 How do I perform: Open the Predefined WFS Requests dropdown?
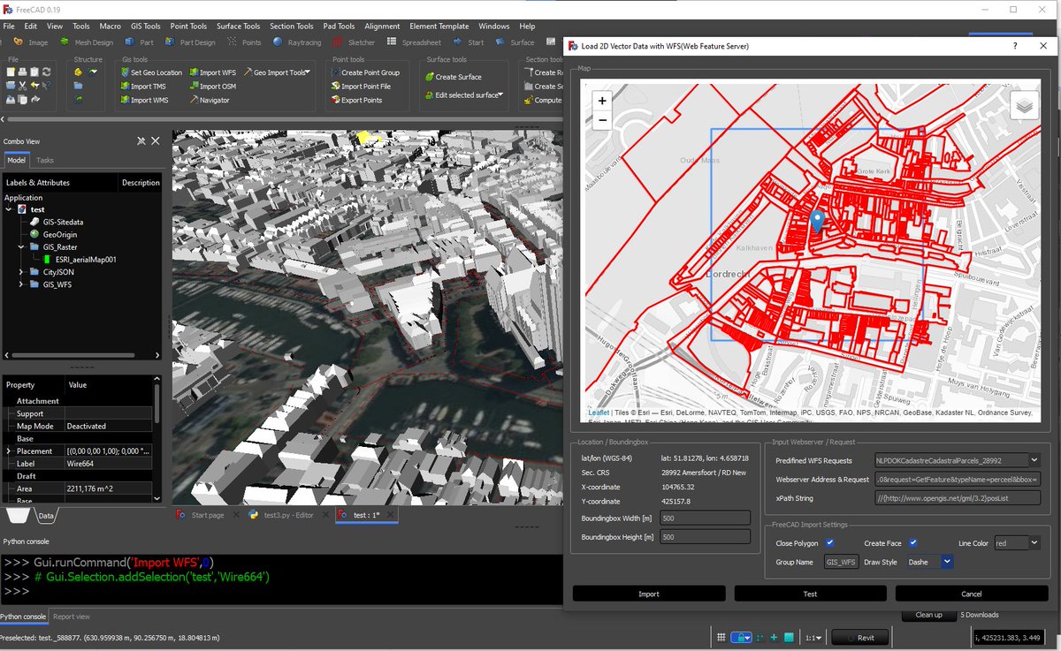(x=1034, y=460)
